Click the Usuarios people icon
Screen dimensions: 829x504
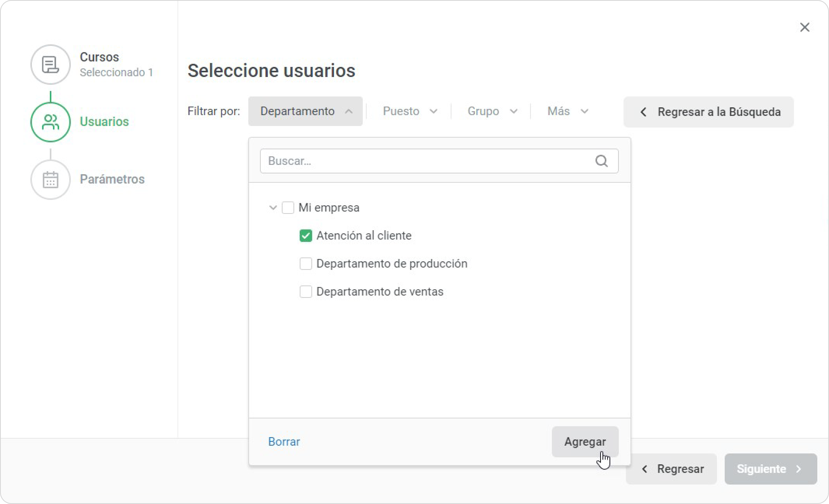coord(51,122)
